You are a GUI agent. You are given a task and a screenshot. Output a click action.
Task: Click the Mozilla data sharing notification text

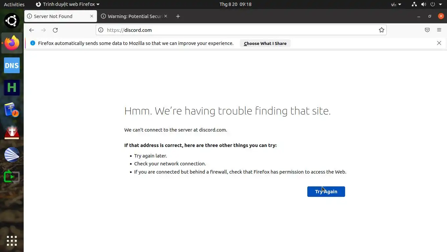pos(136,43)
